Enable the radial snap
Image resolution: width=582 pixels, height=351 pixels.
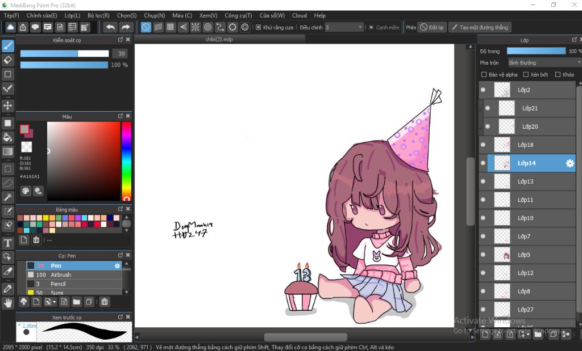click(196, 27)
